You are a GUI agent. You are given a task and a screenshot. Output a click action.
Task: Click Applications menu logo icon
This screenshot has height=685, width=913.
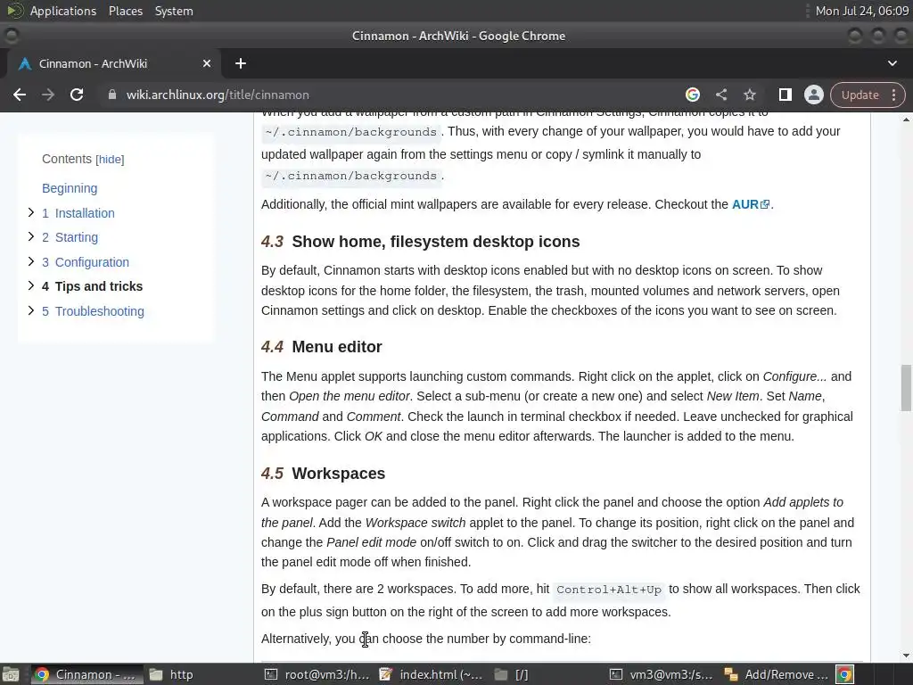click(14, 11)
